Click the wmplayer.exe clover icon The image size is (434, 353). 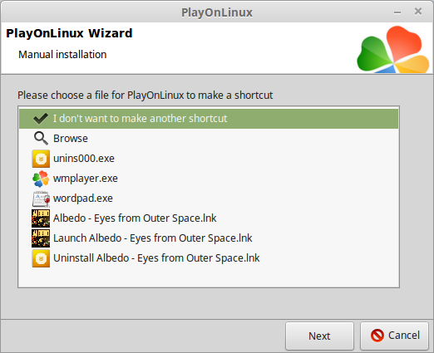point(41,179)
